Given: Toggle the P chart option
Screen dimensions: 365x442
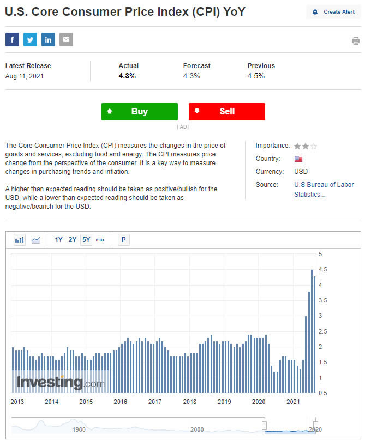Looking at the screenshot, I should (123, 240).
